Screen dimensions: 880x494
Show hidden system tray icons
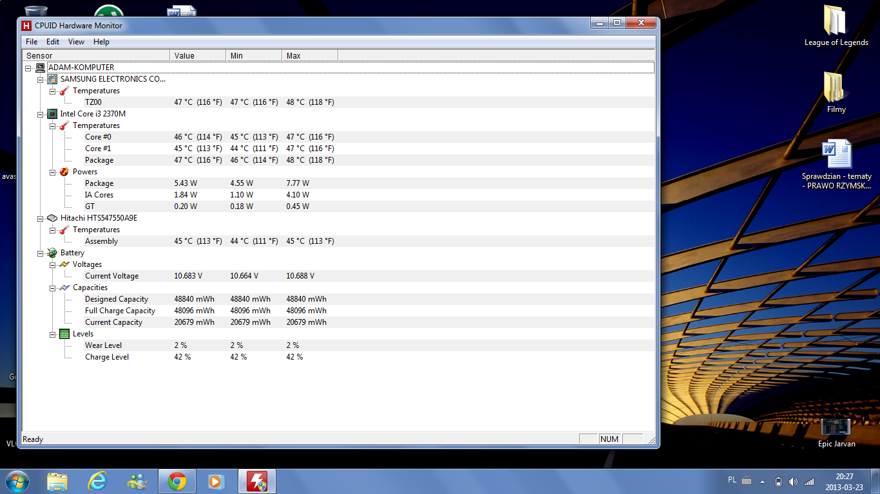(763, 482)
